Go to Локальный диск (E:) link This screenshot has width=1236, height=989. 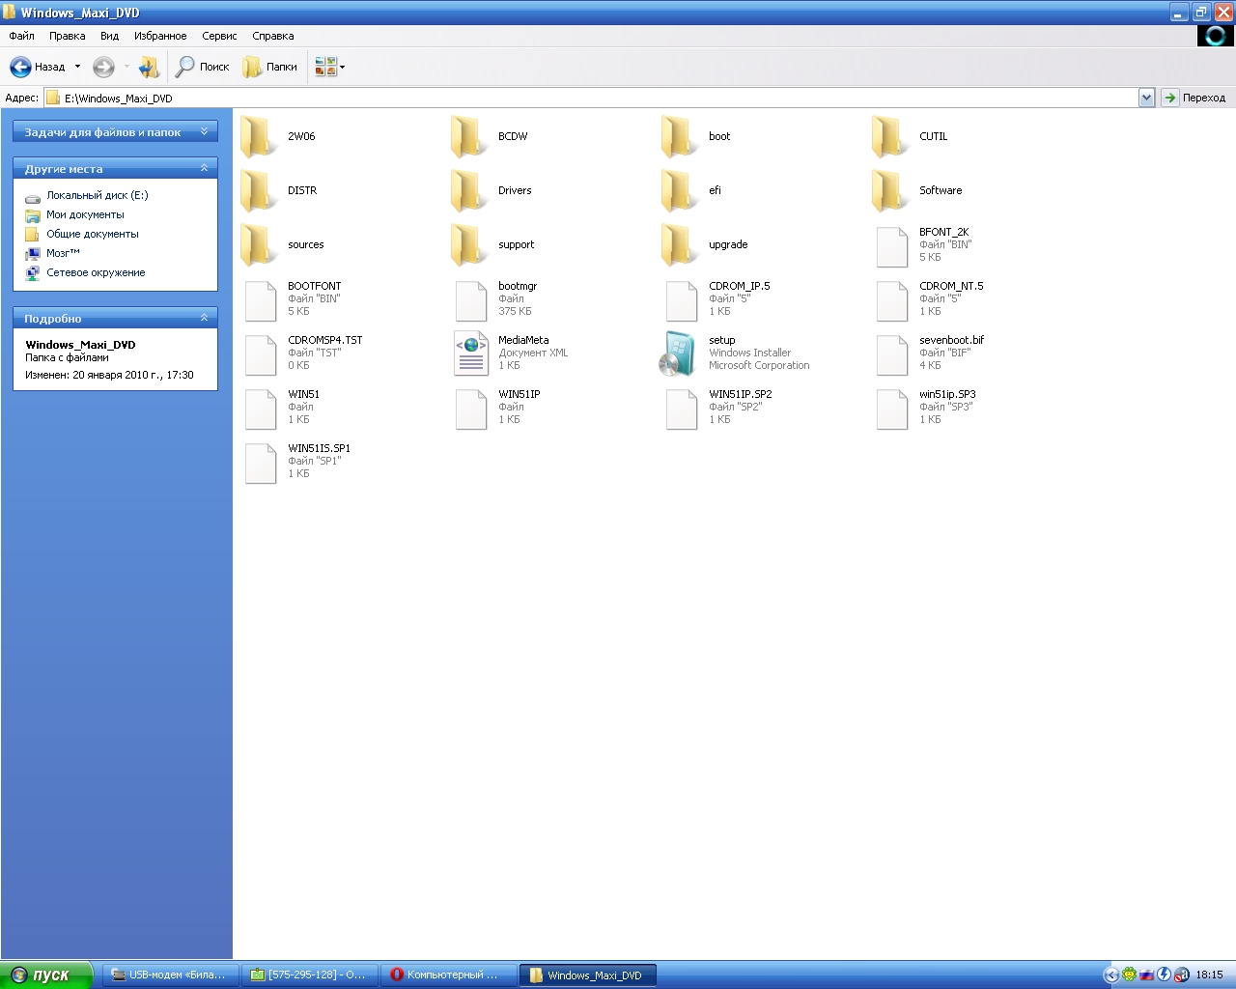tap(97, 195)
